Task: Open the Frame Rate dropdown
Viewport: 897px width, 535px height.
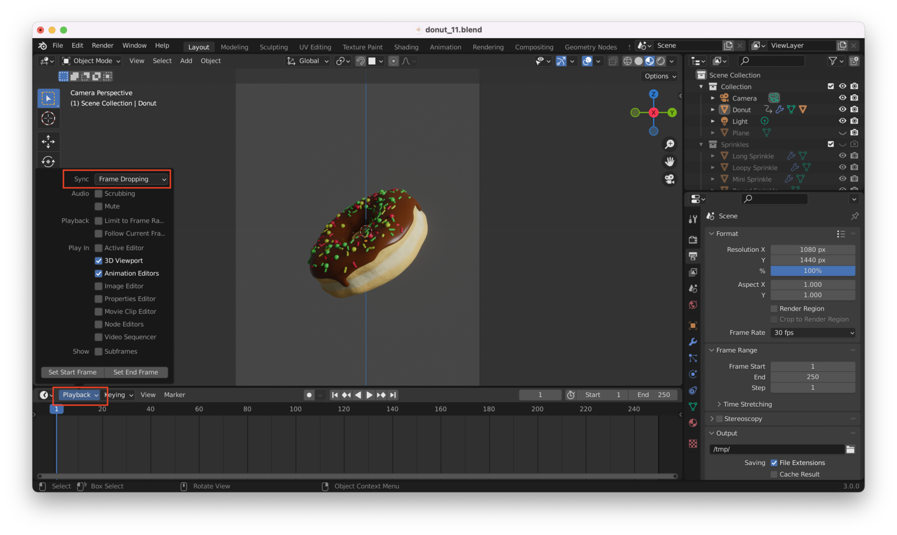Action: (x=813, y=333)
